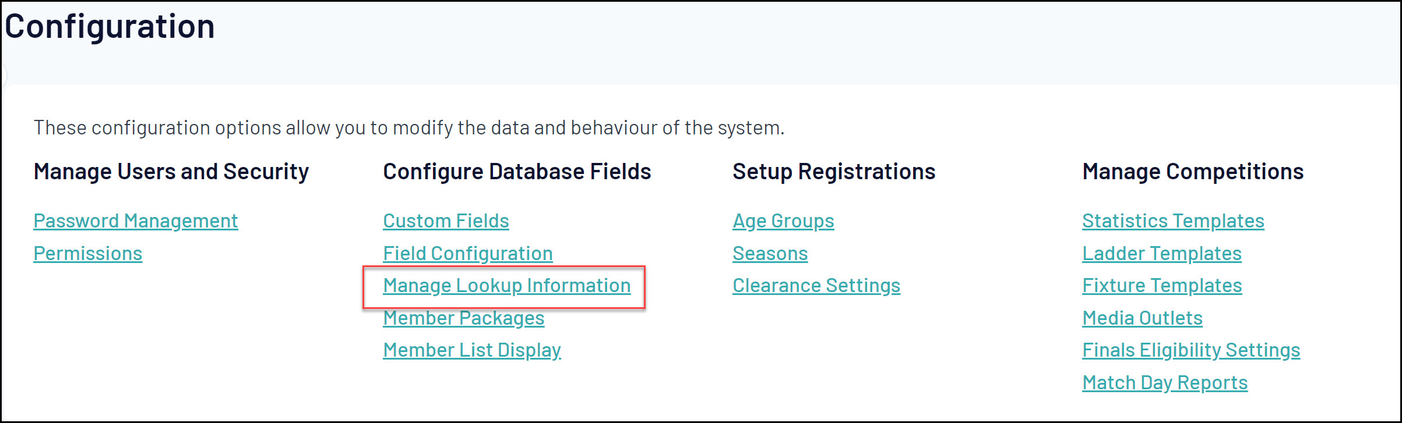Click the Match Day Reports link
1402x423 pixels.
1165,383
